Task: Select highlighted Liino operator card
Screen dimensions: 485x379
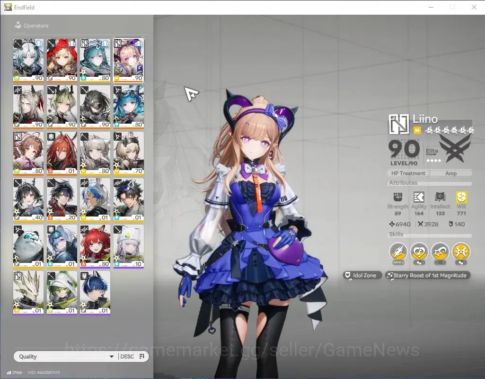Action: (128, 60)
